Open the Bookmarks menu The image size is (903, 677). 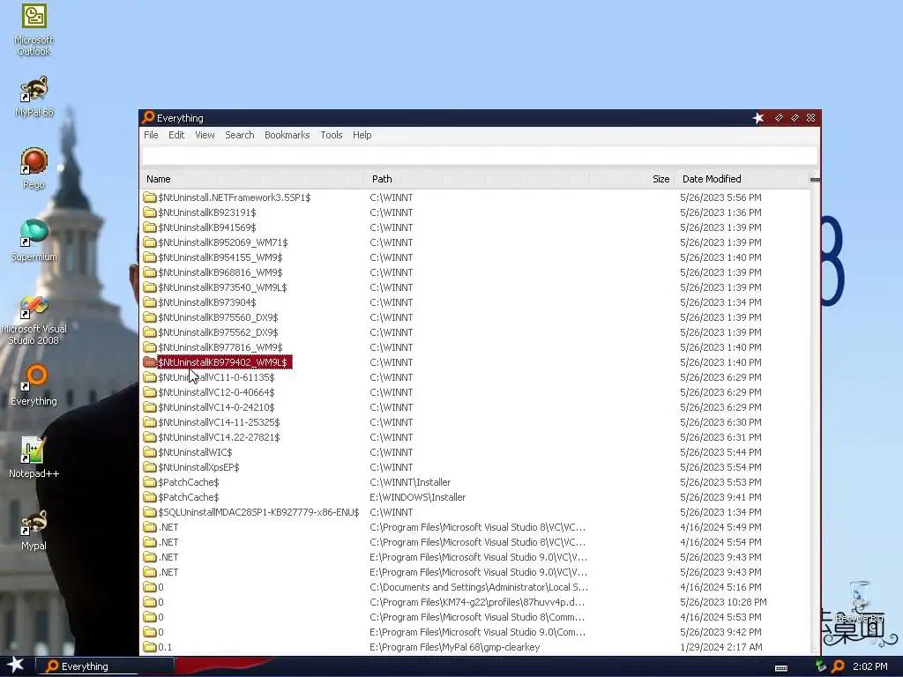287,135
